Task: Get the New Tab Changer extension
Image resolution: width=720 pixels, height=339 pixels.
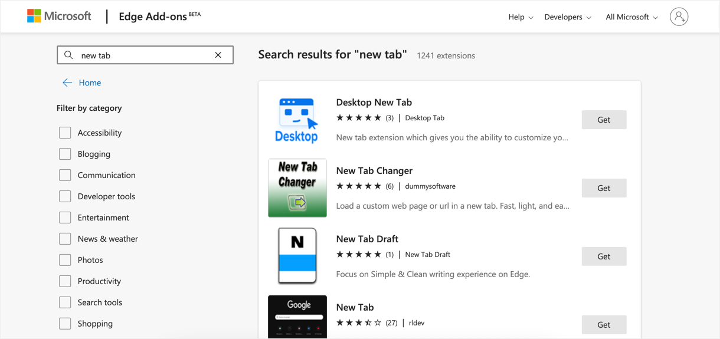Action: pyautogui.click(x=604, y=188)
